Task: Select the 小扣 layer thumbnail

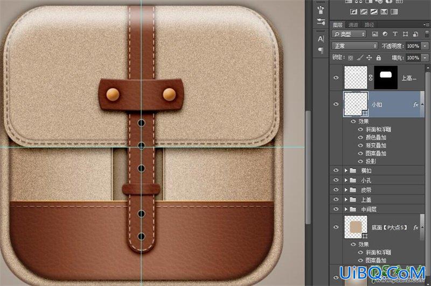Action: tap(356, 104)
